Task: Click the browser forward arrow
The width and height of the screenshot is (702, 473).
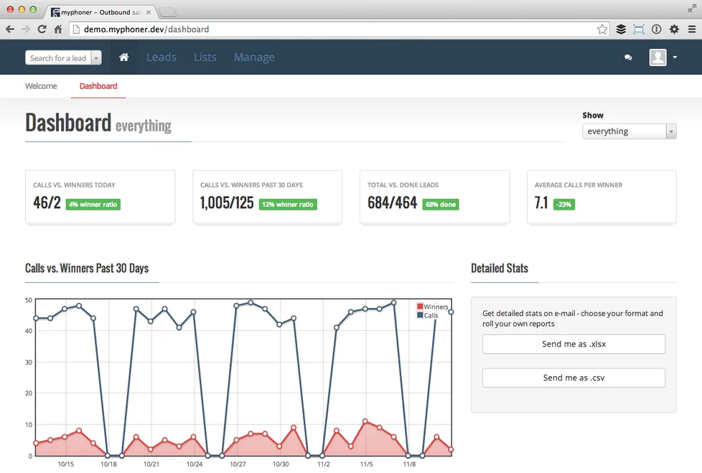Action: click(x=26, y=29)
